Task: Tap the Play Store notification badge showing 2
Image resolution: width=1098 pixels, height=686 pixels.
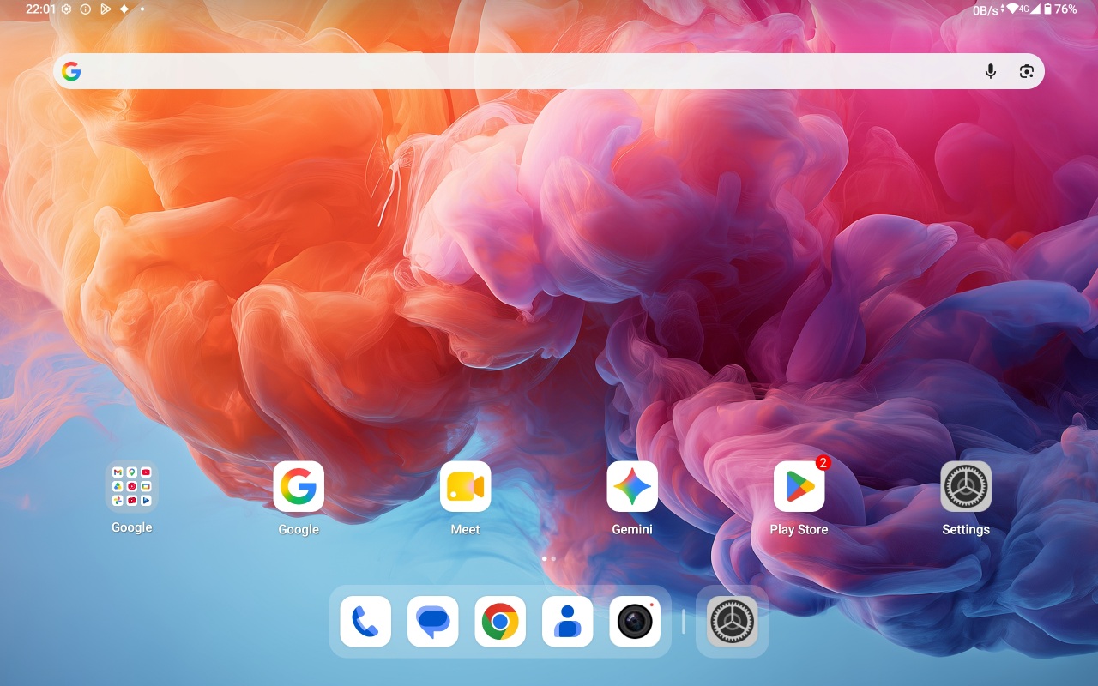Action: (823, 463)
